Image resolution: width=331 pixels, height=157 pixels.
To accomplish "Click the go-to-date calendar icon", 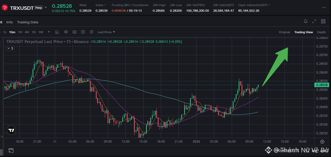I will pyautogui.click(x=11, y=150).
